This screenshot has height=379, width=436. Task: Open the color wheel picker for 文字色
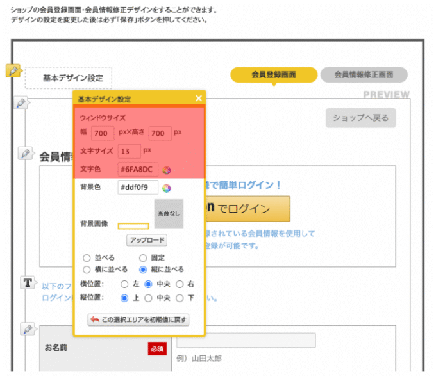tap(167, 170)
